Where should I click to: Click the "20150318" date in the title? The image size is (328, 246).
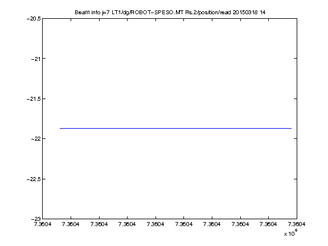[x=245, y=13]
